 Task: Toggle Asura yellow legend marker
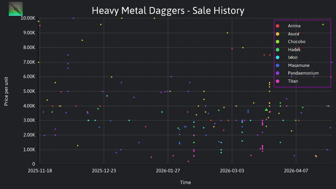pyautogui.click(x=278, y=34)
